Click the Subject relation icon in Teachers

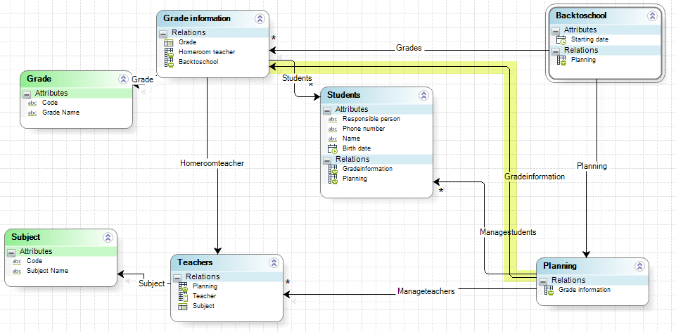(183, 307)
